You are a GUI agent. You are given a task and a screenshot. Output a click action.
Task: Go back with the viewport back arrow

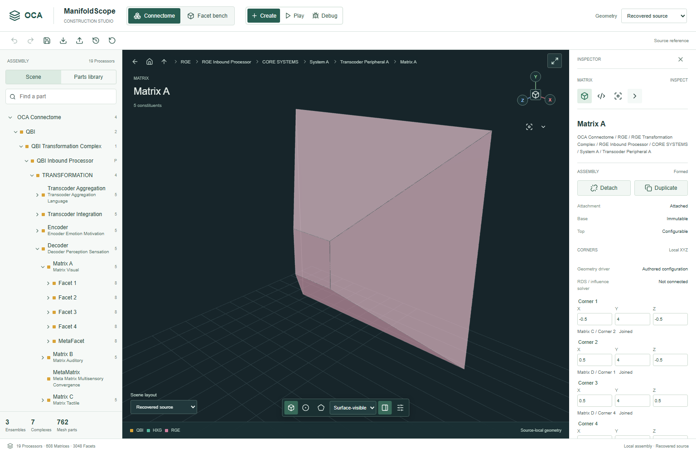click(135, 62)
